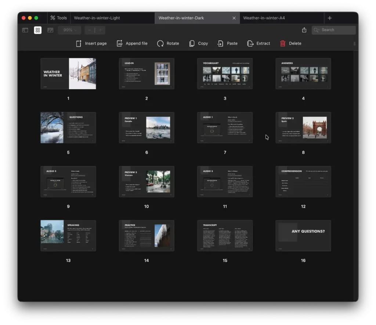Click the Paste icon in toolbar
The height and width of the screenshot is (325, 376).
click(220, 43)
